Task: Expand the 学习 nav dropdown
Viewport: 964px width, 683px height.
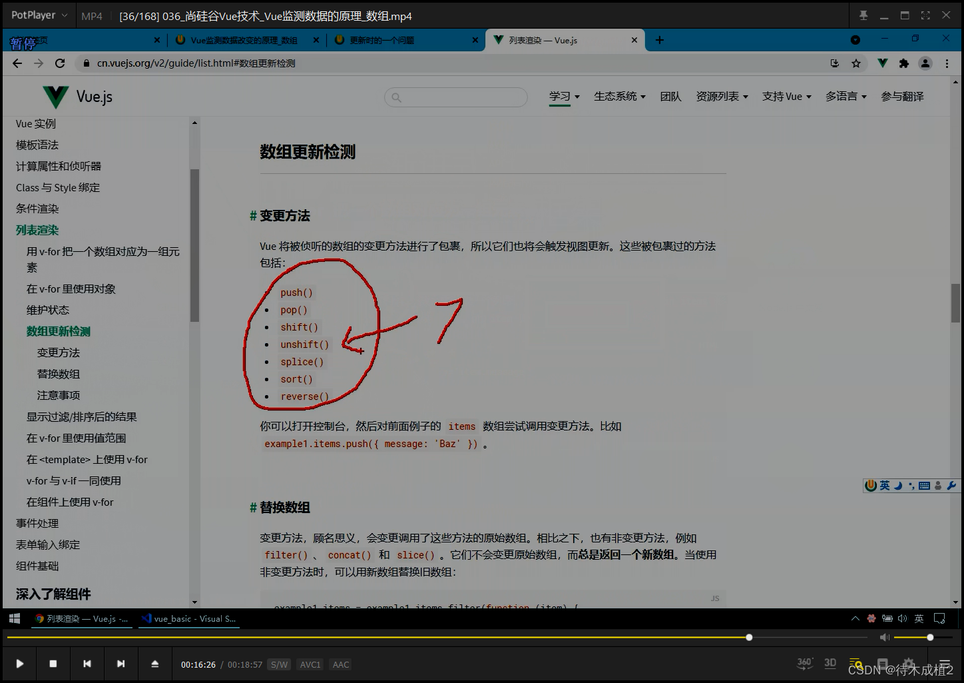Action: (x=564, y=97)
